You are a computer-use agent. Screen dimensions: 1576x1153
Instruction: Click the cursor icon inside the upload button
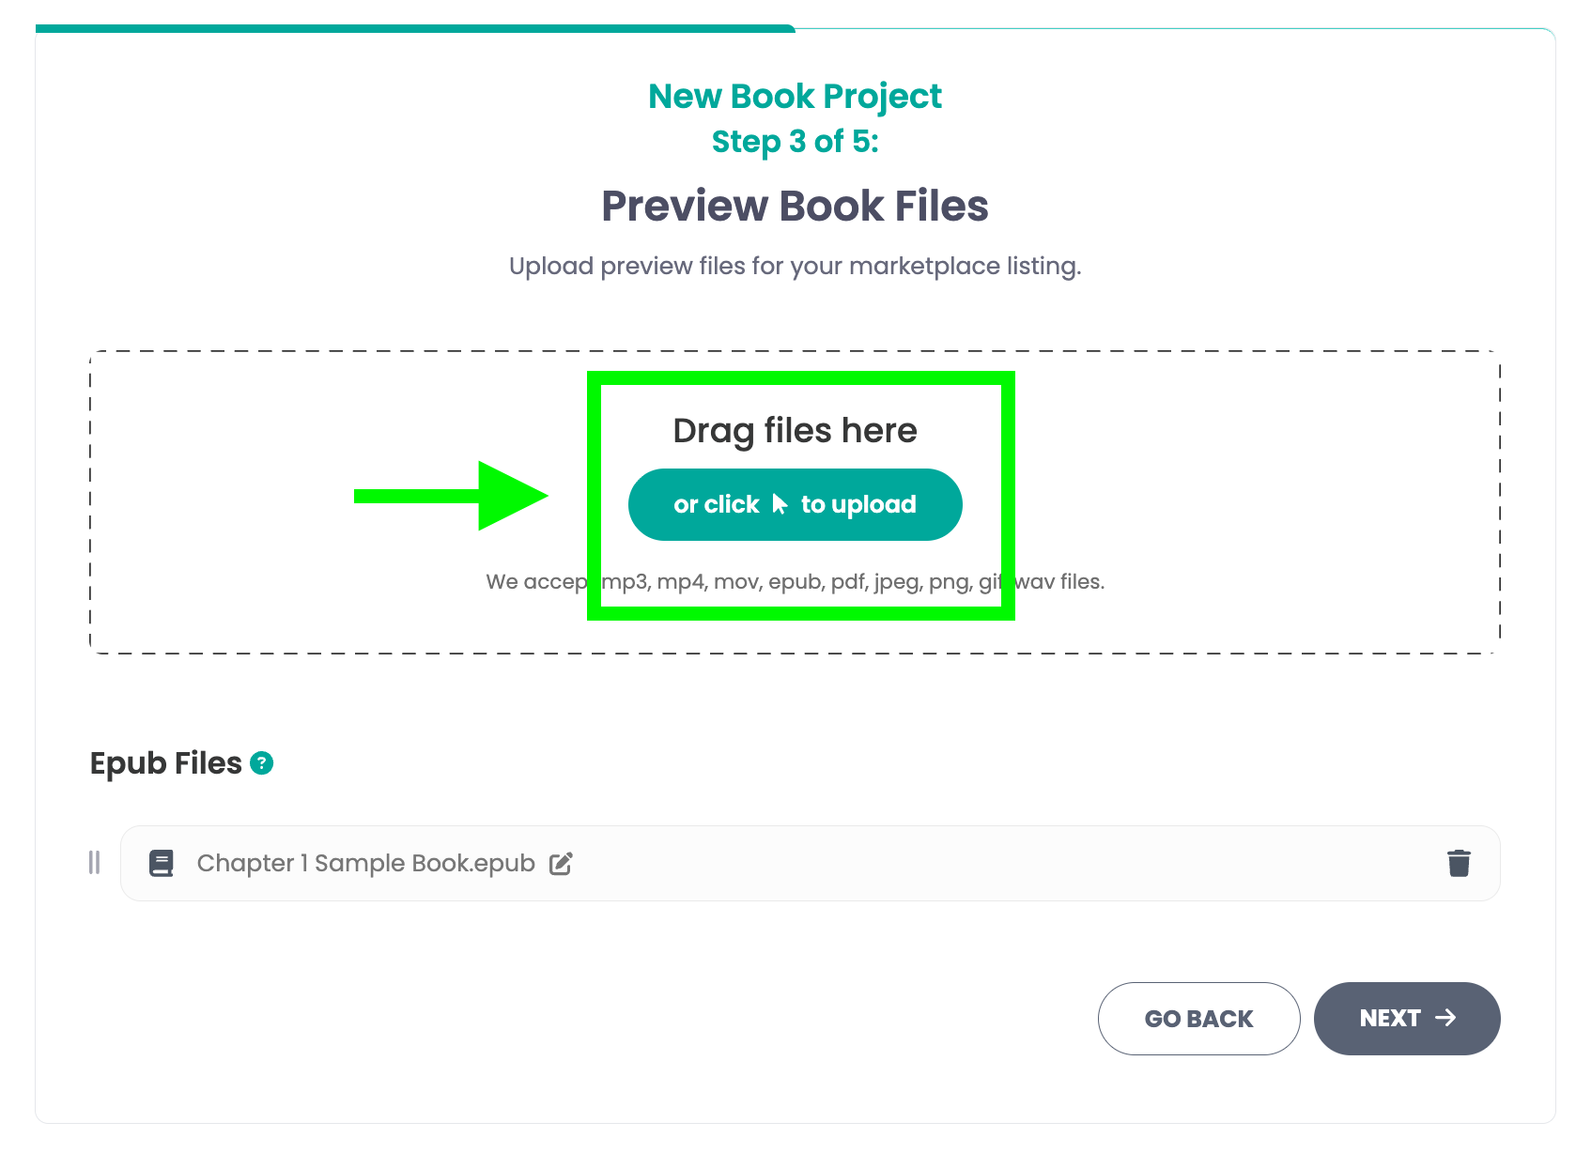pos(780,505)
